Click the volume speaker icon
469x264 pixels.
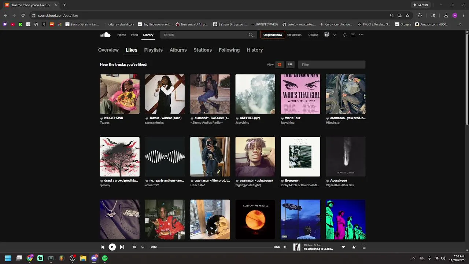[285, 247]
